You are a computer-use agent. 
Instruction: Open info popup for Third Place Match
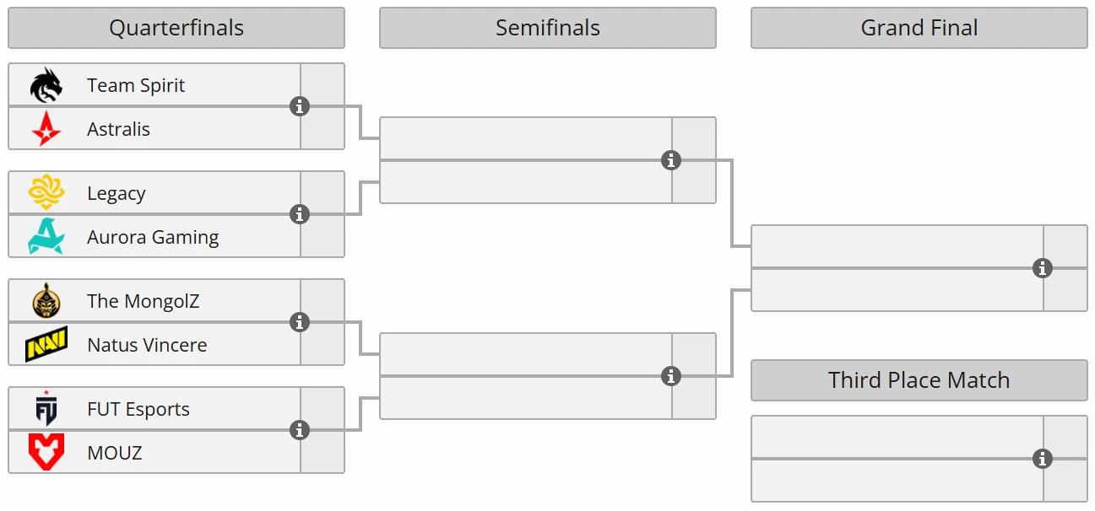1043,459
